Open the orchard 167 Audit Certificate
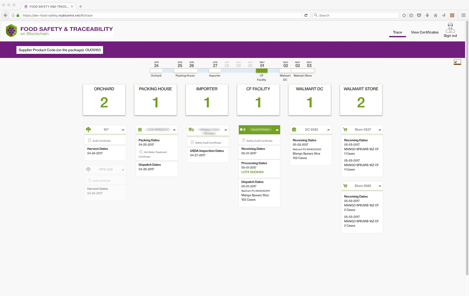Image resolution: width=469 pixels, height=296 pixels. pyautogui.click(x=101, y=141)
